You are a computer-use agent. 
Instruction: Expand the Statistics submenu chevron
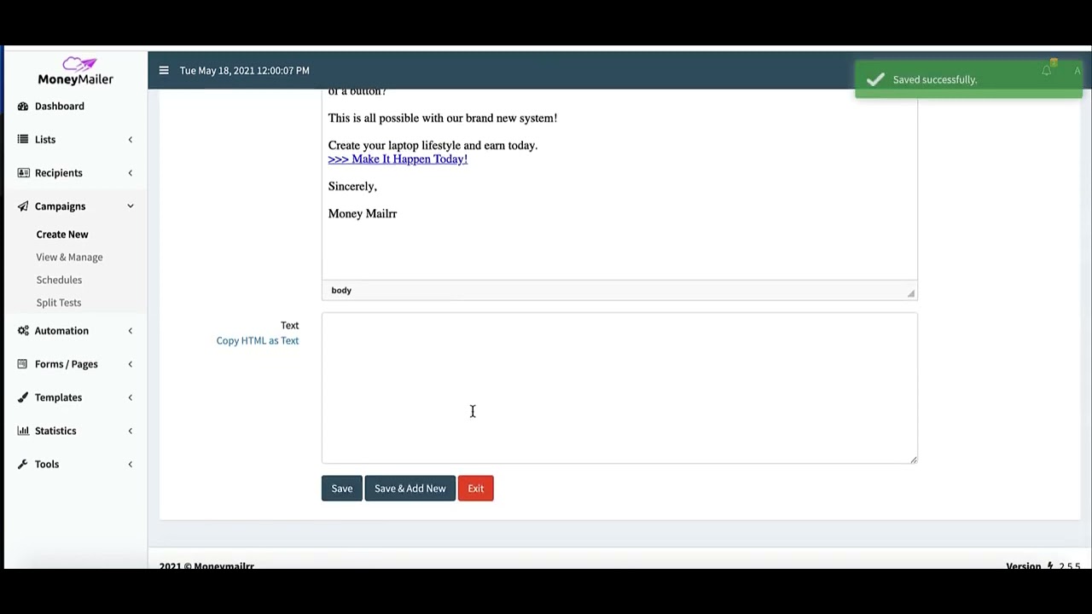(x=131, y=431)
